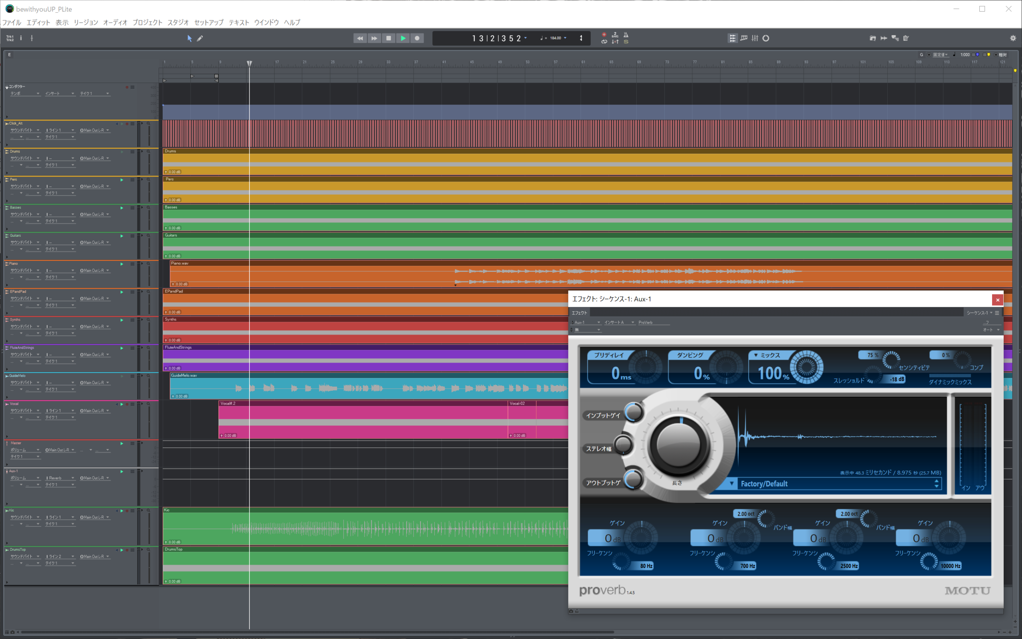This screenshot has height=639, width=1022.
Task: Select the pencil drawing tool
Action: pos(200,38)
